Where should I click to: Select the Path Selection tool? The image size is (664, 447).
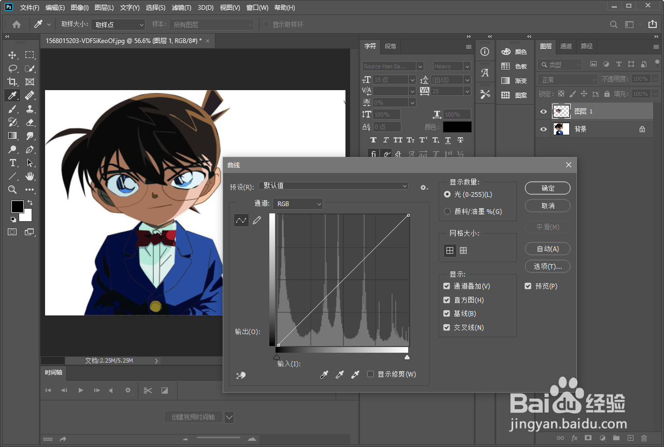point(30,163)
